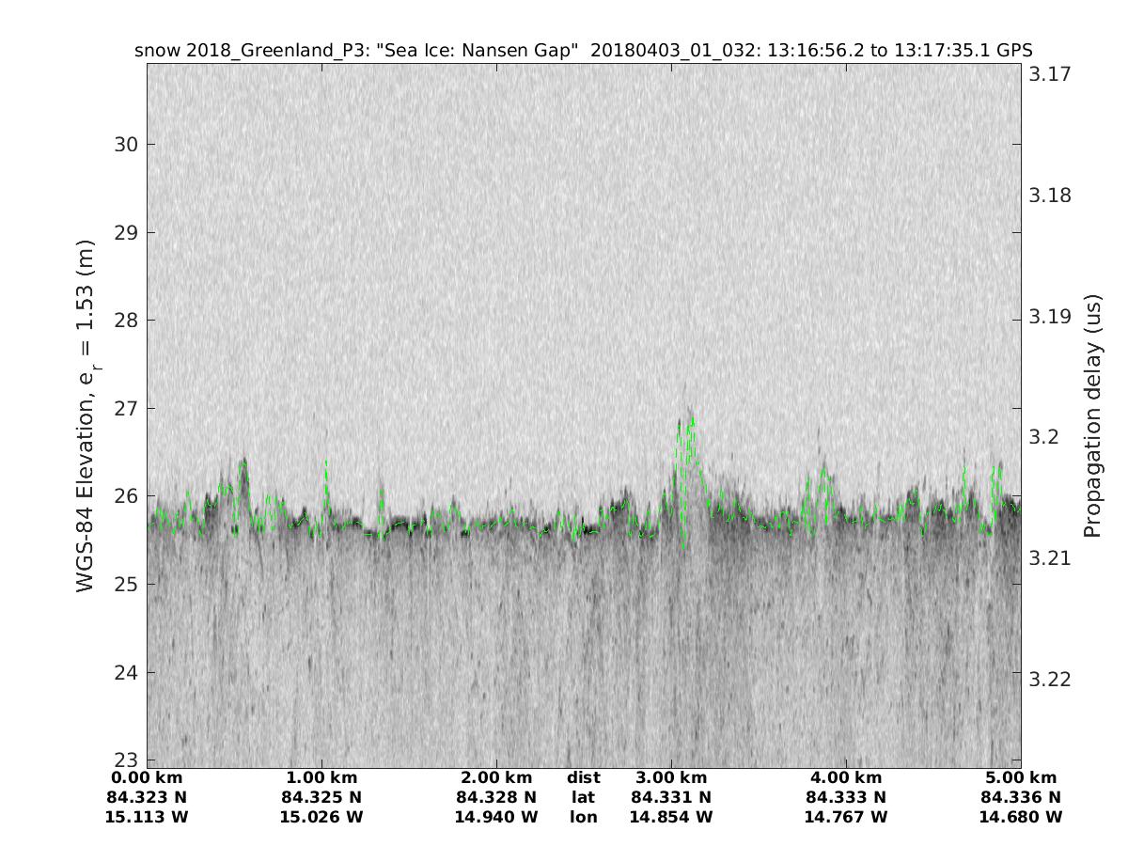1128x846 pixels.
Task: Click the 28 elevation tick label
Action: (x=124, y=321)
